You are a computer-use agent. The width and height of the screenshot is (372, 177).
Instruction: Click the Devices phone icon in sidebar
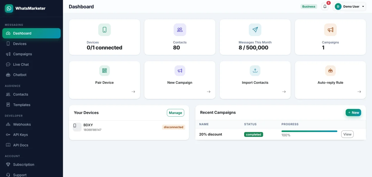tap(8, 44)
